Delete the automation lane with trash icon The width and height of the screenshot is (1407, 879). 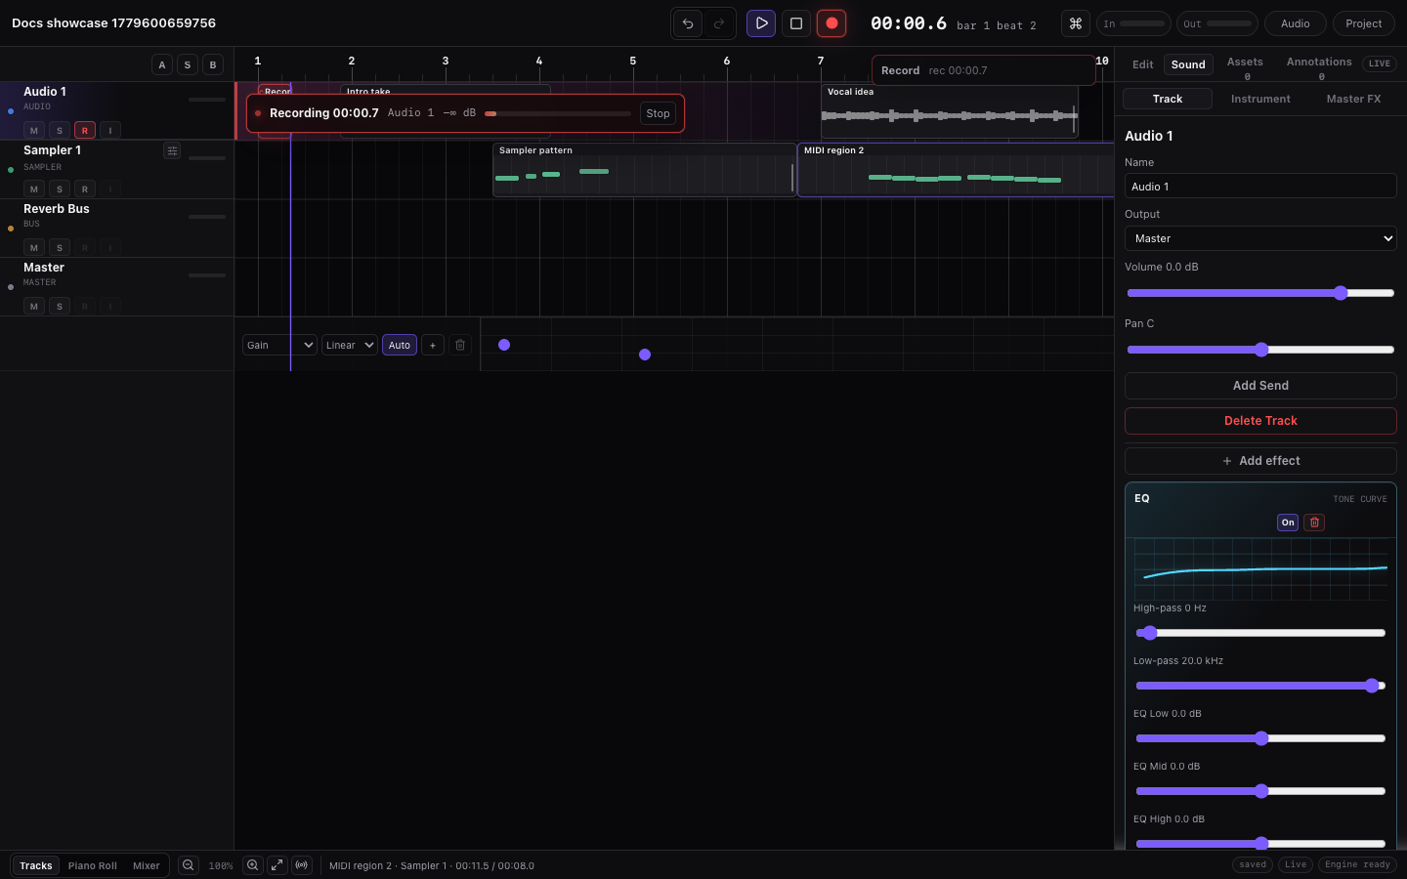[460, 345]
